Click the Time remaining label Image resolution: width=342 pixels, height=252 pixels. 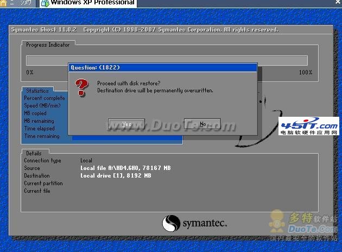(42, 136)
